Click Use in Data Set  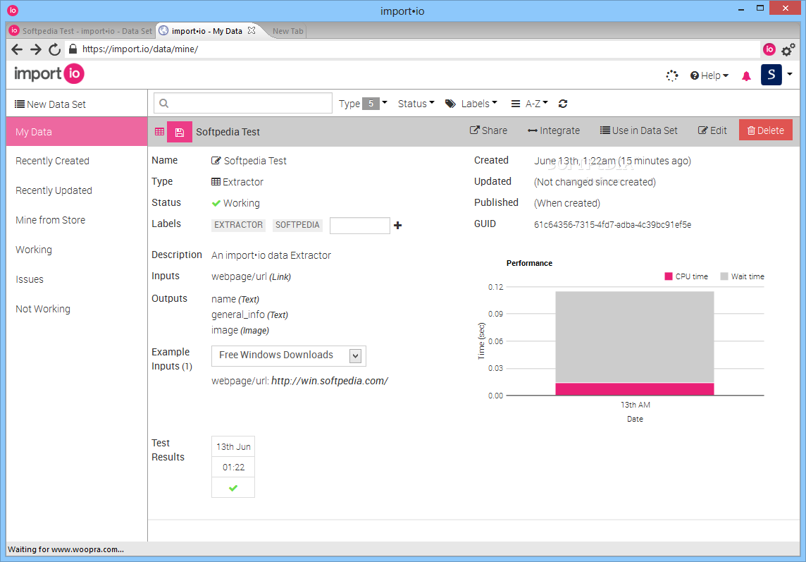(639, 130)
